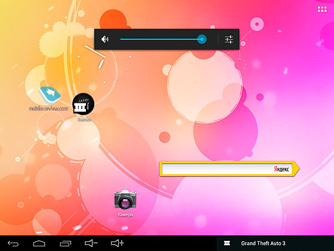This screenshot has height=251, width=334.
Task: Tap the blue arrow app icon
Action: pos(50,94)
